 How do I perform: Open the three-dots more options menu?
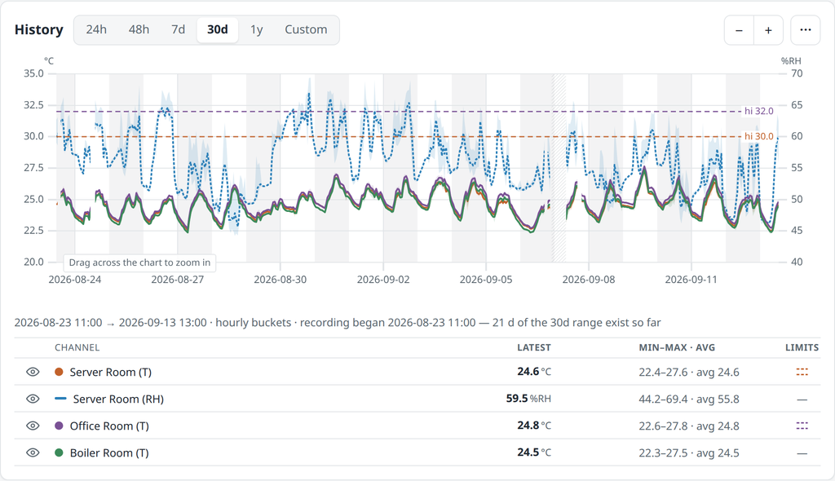pyautogui.click(x=805, y=30)
